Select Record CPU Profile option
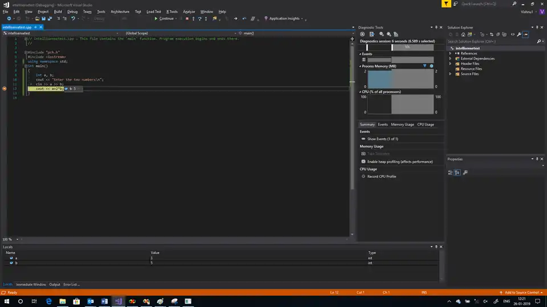547x307 pixels. tap(381, 176)
